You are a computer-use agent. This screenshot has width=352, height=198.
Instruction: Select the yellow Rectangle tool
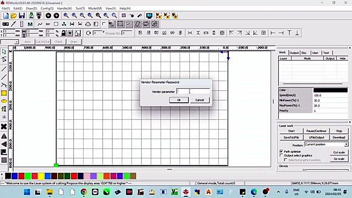click(4, 93)
